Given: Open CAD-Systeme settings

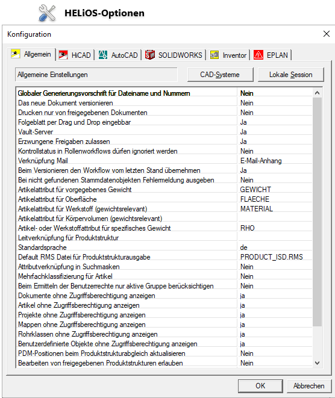Looking at the screenshot, I should [x=220, y=75].
